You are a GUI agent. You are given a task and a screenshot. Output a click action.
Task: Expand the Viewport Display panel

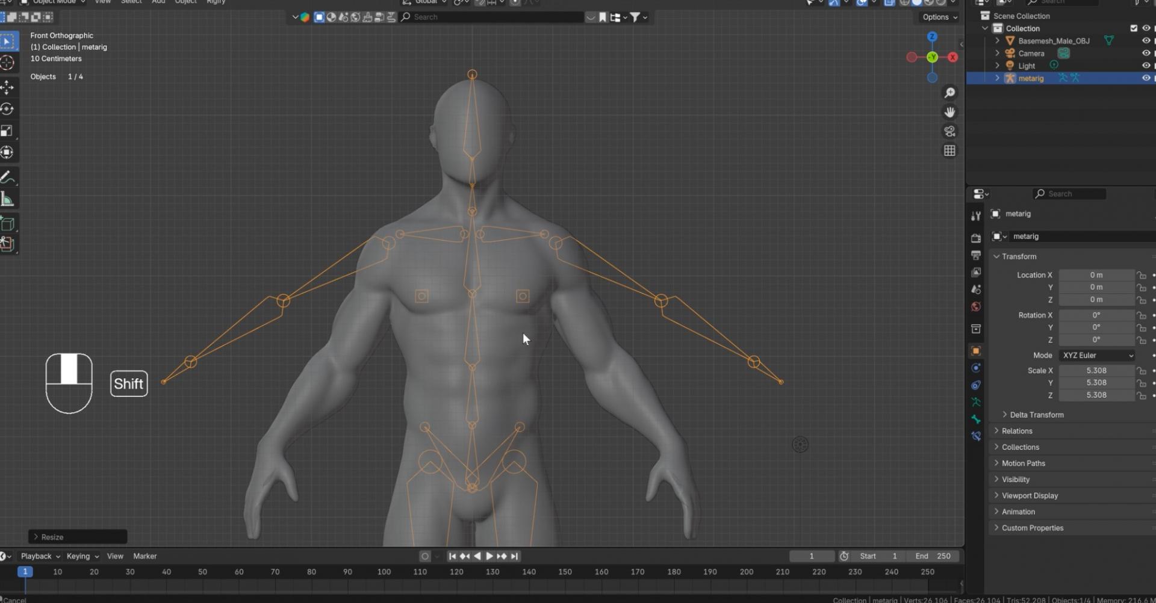pyautogui.click(x=1030, y=495)
